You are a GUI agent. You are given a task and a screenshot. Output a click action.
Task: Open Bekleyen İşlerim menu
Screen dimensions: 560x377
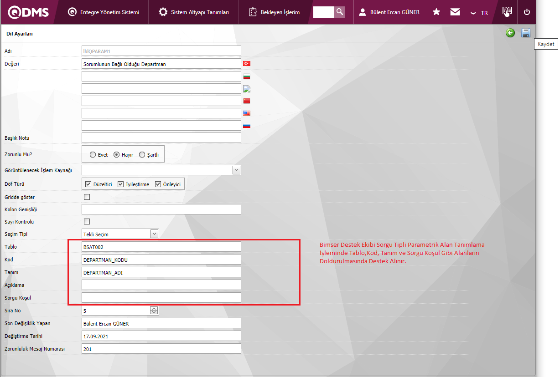click(275, 12)
